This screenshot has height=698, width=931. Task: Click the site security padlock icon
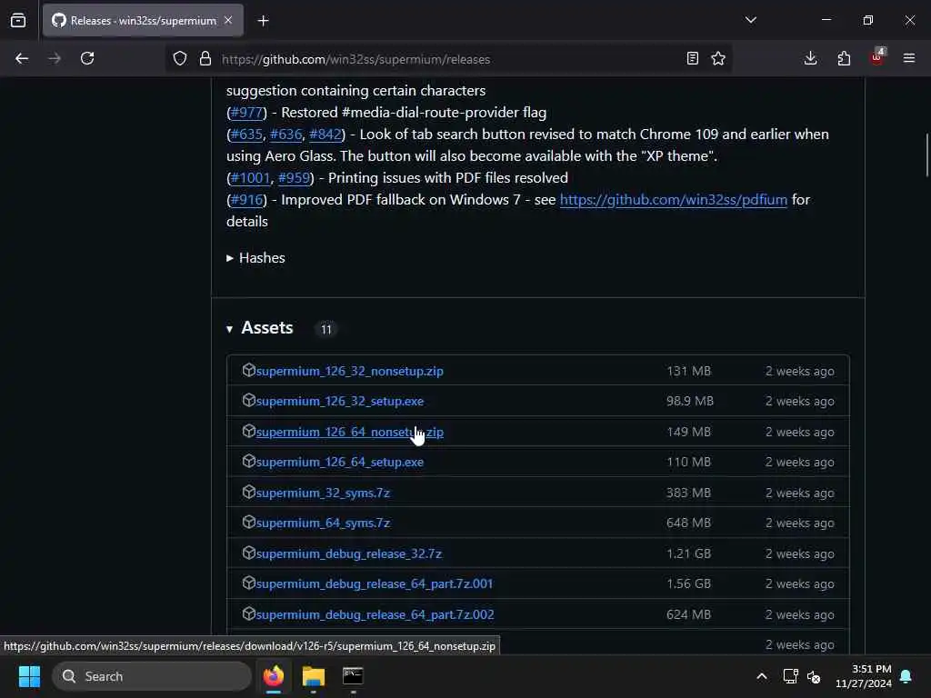click(x=205, y=58)
